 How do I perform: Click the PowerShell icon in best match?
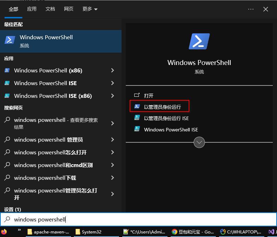coord(10,40)
